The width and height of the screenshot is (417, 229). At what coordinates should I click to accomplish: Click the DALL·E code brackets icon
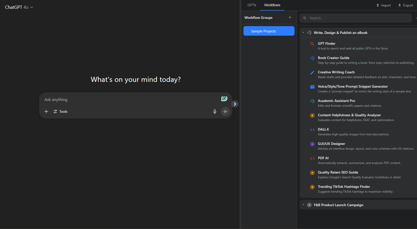tap(312, 130)
